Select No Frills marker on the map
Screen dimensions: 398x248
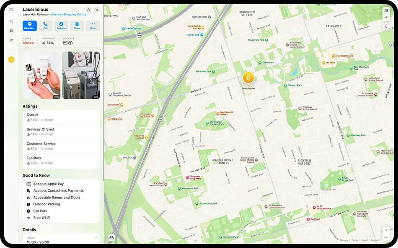pyautogui.click(x=323, y=63)
